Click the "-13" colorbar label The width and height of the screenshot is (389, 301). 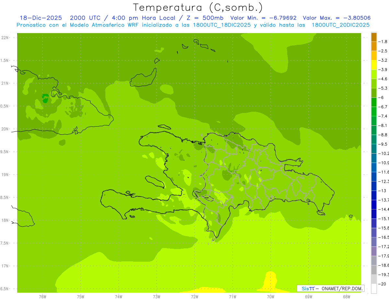(383, 191)
